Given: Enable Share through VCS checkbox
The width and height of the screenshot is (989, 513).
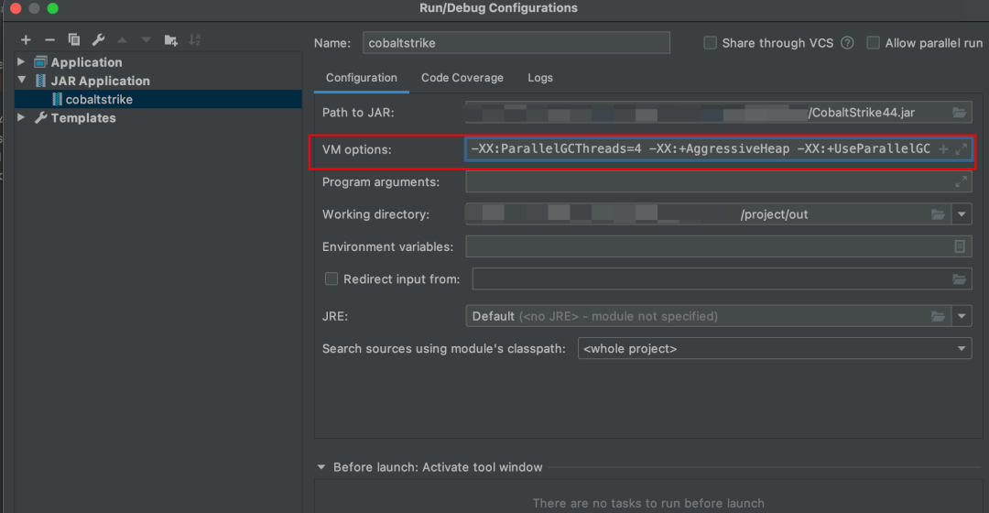Looking at the screenshot, I should tap(711, 43).
